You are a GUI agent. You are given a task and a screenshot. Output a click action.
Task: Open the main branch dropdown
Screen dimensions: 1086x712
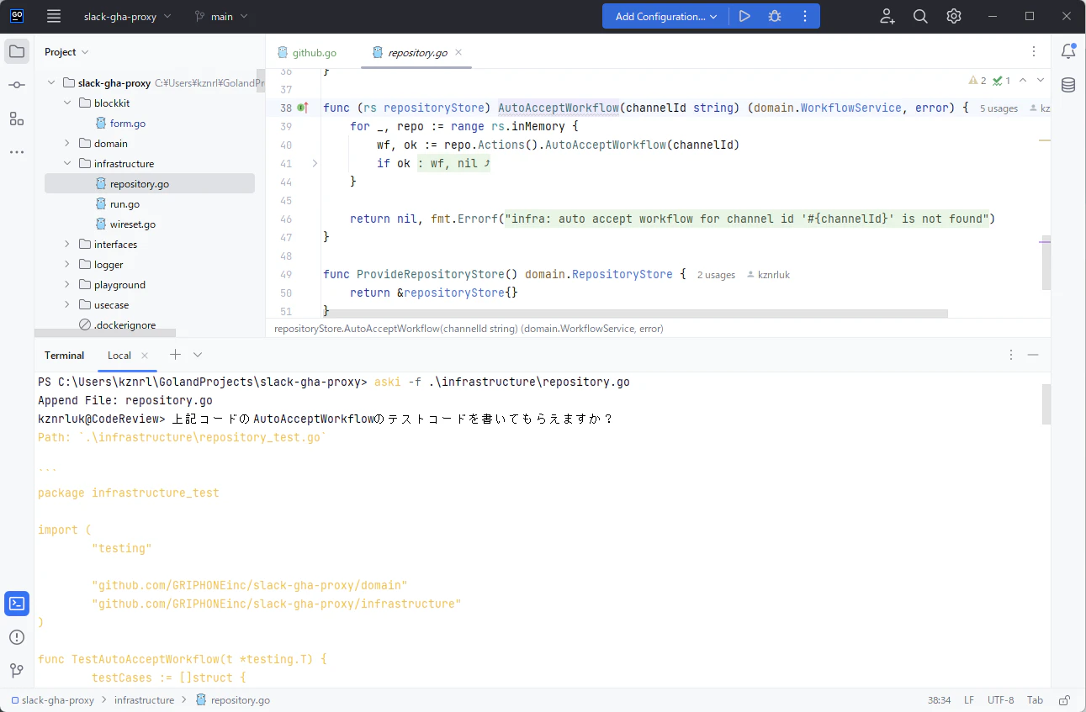click(x=220, y=16)
